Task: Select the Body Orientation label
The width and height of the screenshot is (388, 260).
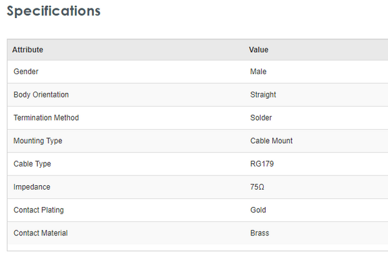Action: click(x=41, y=95)
